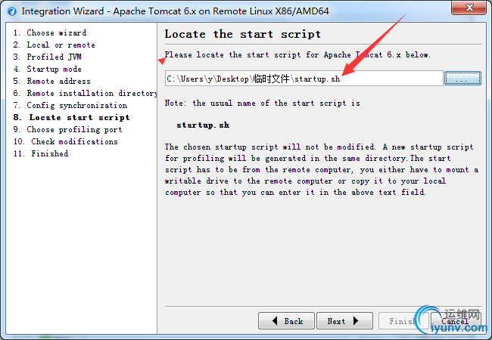Image resolution: width=492 pixels, height=340 pixels.
Task: Select step 10 Check modifications
Action: point(66,141)
